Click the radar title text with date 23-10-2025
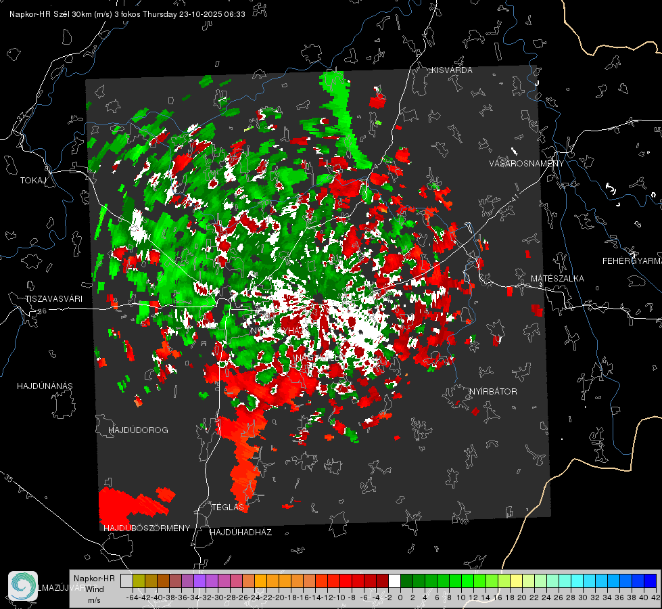 coord(127,14)
